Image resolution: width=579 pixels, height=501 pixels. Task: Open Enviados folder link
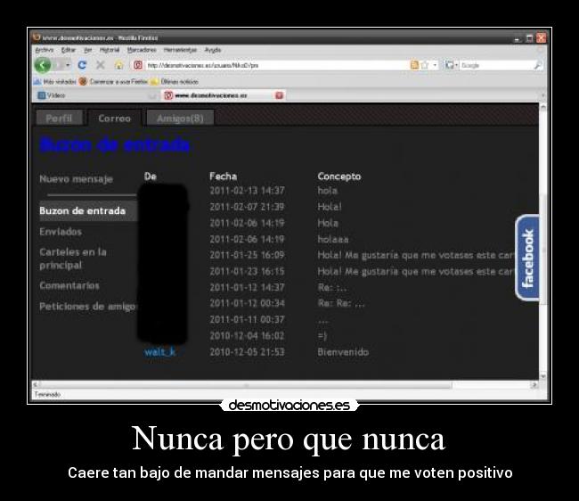[61, 232]
